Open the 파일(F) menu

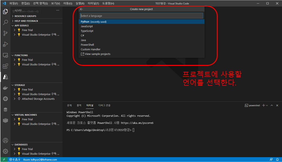pyautogui.click(x=13, y=3)
